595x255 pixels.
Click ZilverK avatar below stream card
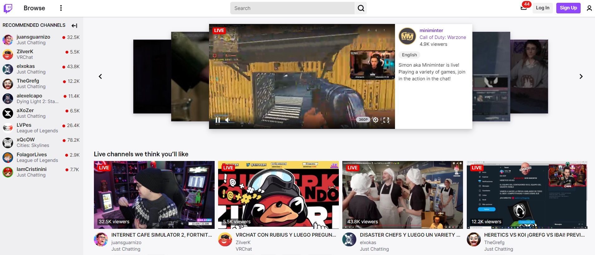pos(225,239)
